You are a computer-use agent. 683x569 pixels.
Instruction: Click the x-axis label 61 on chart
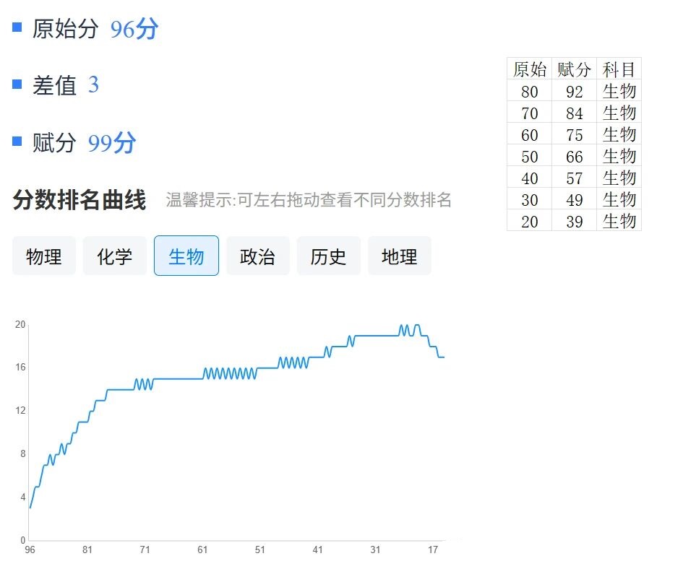click(202, 550)
